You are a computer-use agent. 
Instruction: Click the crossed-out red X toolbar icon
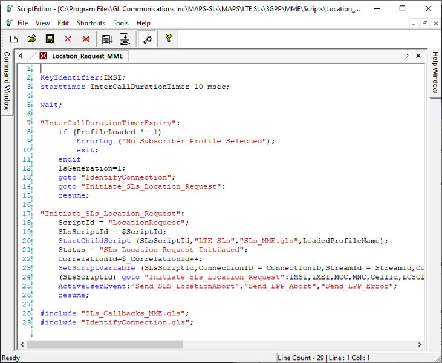[86, 39]
